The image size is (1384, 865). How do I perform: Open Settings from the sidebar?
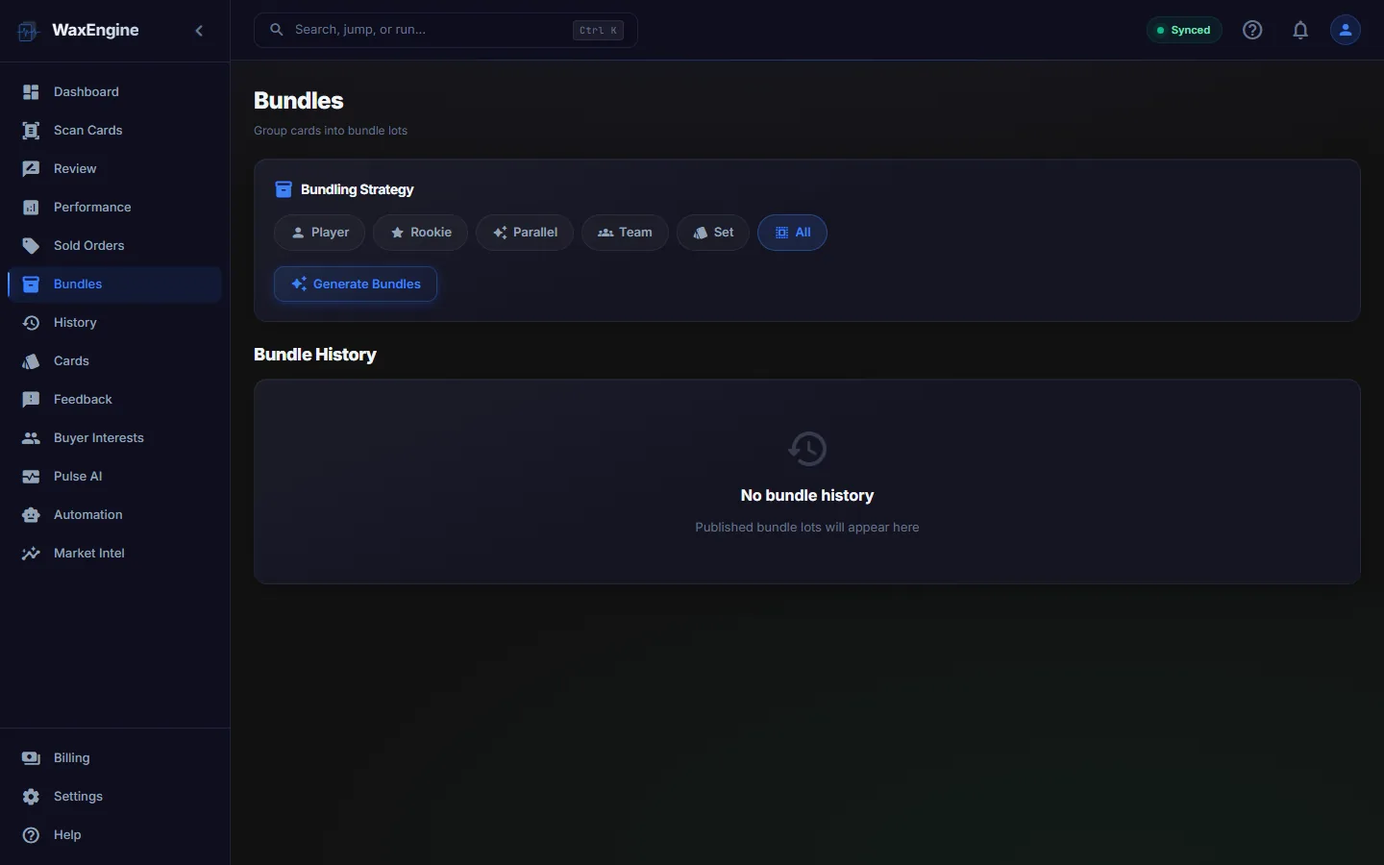tap(114, 797)
